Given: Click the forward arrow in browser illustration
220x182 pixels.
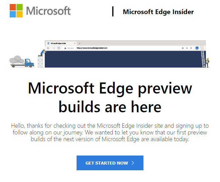Looking at the screenshot, I should (x=53, y=48).
